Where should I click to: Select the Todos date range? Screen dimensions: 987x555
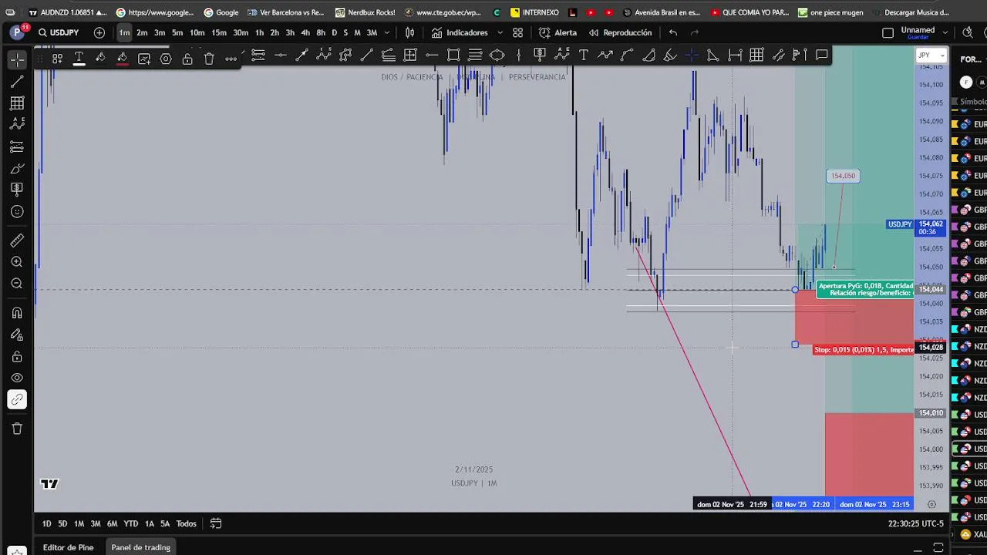pyautogui.click(x=186, y=523)
